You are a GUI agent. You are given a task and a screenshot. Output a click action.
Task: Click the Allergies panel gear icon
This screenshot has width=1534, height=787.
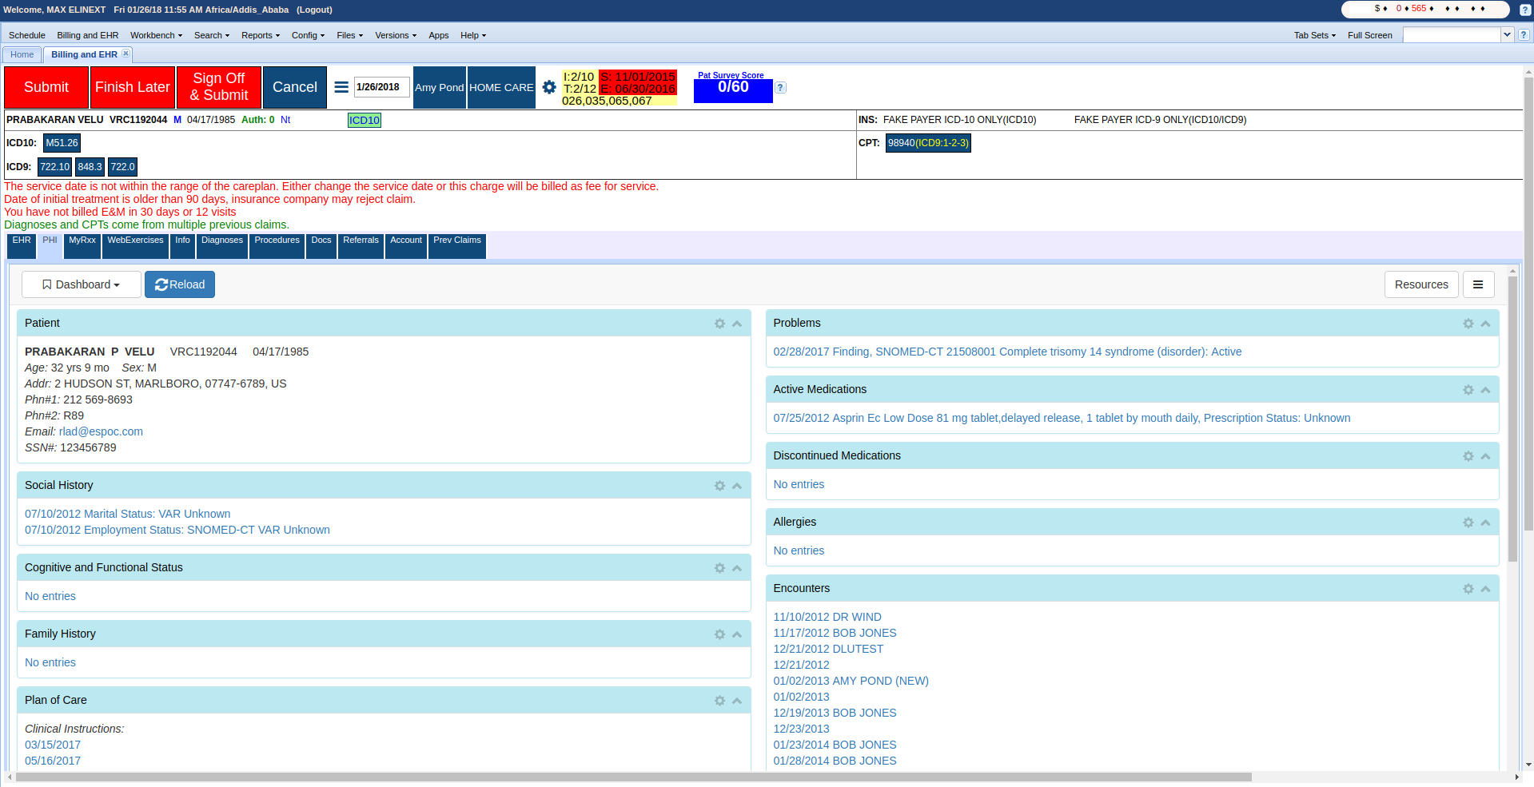pos(1468,523)
